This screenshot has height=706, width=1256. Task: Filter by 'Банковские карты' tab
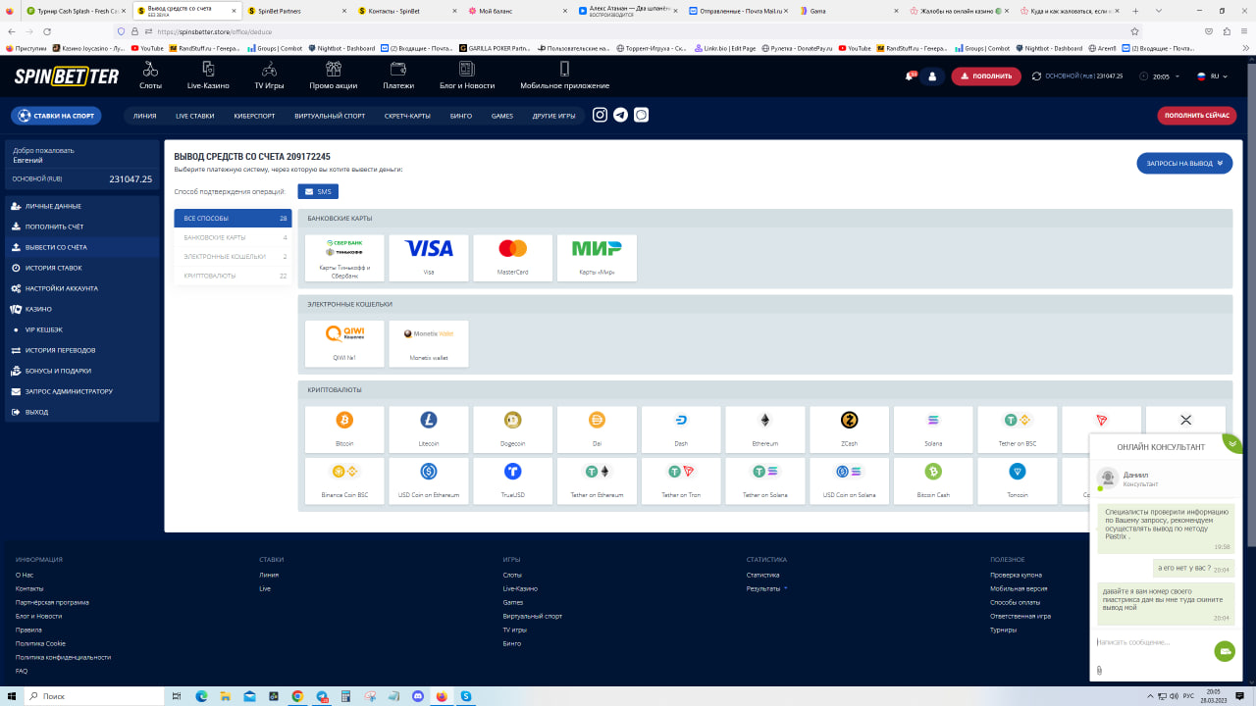click(233, 237)
